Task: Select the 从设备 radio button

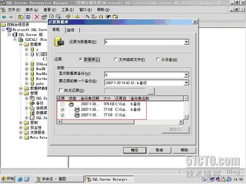Action: pos(158,60)
